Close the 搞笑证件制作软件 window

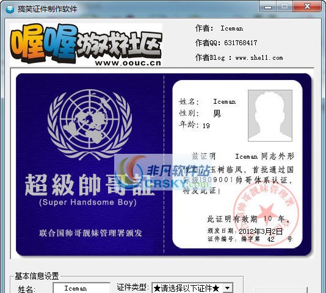(x=307, y=7)
